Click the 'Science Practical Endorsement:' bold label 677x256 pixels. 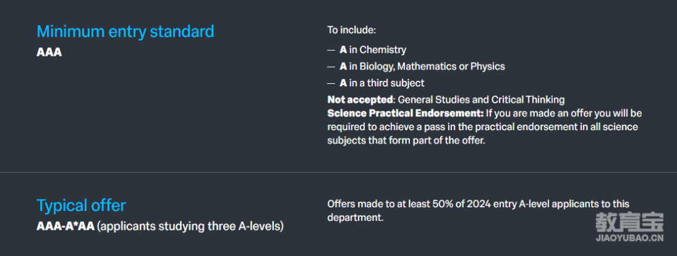(x=405, y=113)
